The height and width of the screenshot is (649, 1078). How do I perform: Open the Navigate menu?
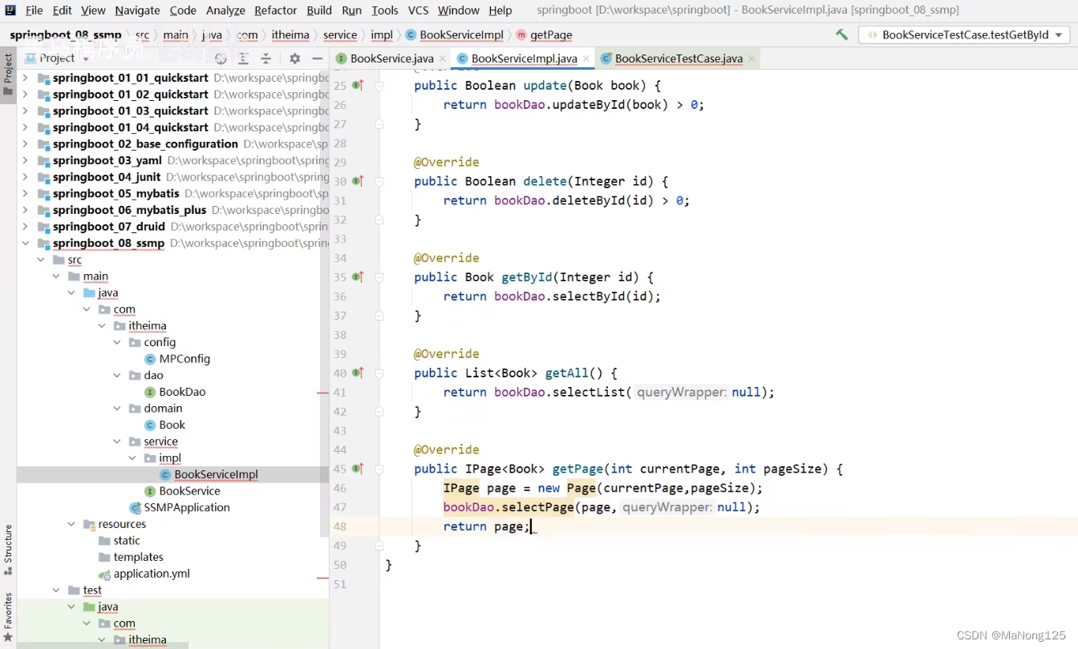137,10
